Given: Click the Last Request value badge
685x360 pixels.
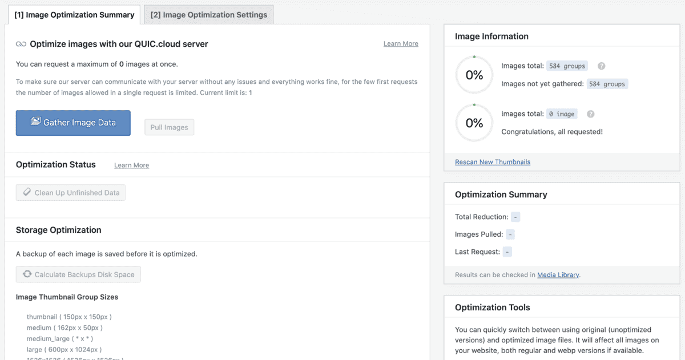Looking at the screenshot, I should click(x=507, y=252).
